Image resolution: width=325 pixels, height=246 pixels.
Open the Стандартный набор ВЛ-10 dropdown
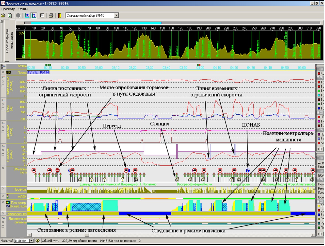[116, 15]
